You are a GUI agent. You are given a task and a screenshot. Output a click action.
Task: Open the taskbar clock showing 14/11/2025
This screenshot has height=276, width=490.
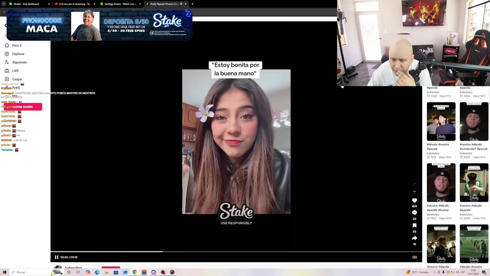click(473, 272)
